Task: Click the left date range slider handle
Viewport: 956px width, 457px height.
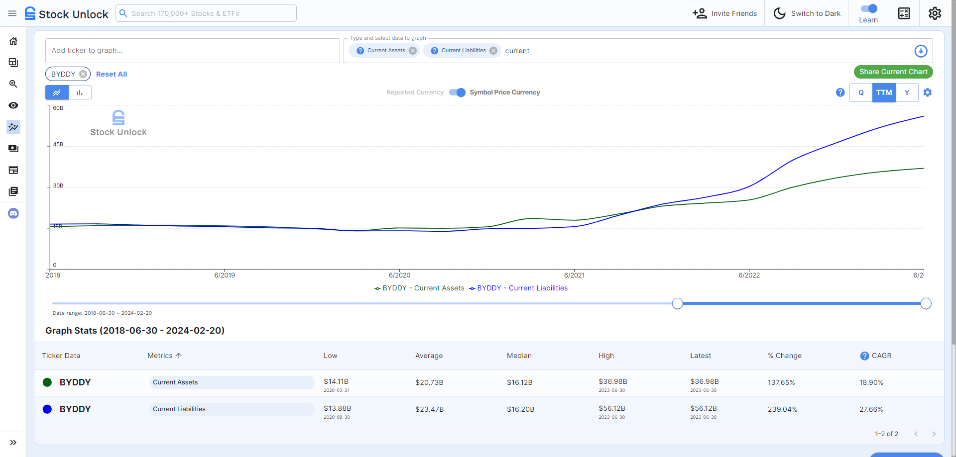Action: 677,303
